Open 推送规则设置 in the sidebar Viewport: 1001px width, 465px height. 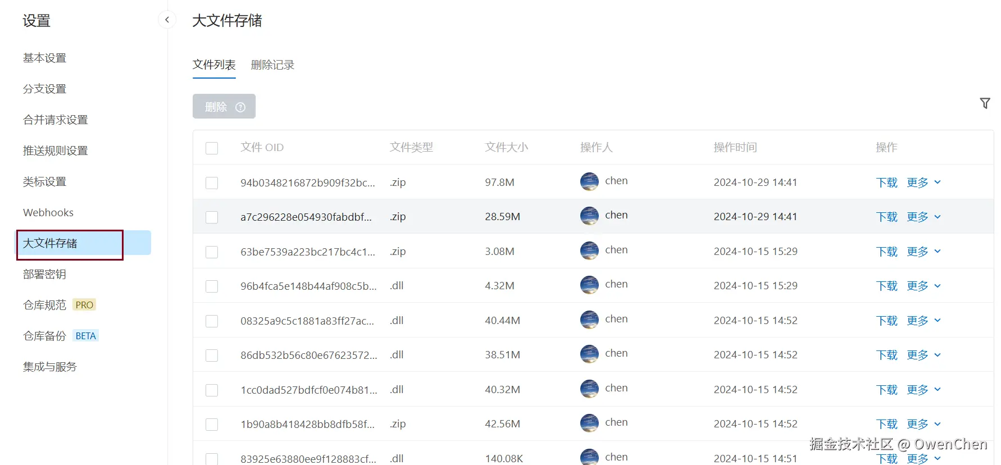click(x=55, y=151)
